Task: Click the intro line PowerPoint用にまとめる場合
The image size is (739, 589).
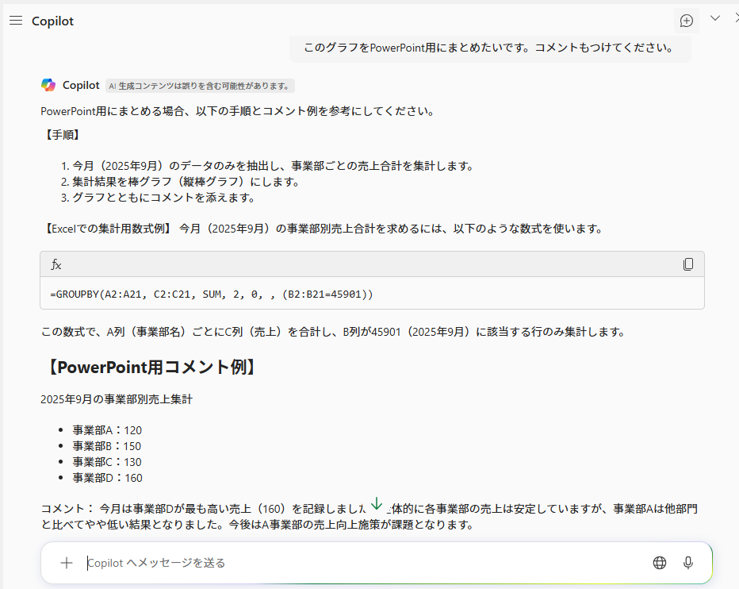Action: [x=238, y=111]
